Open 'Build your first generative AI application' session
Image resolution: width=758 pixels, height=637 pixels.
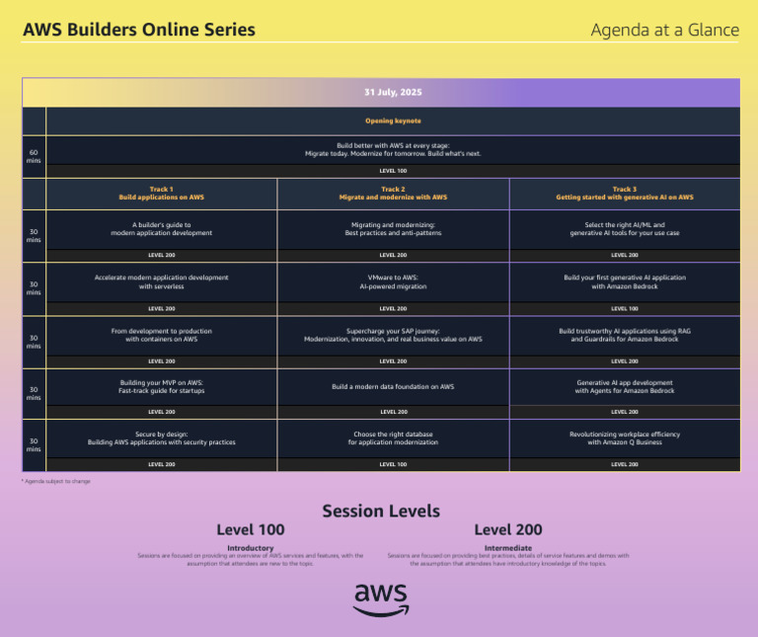click(x=625, y=282)
